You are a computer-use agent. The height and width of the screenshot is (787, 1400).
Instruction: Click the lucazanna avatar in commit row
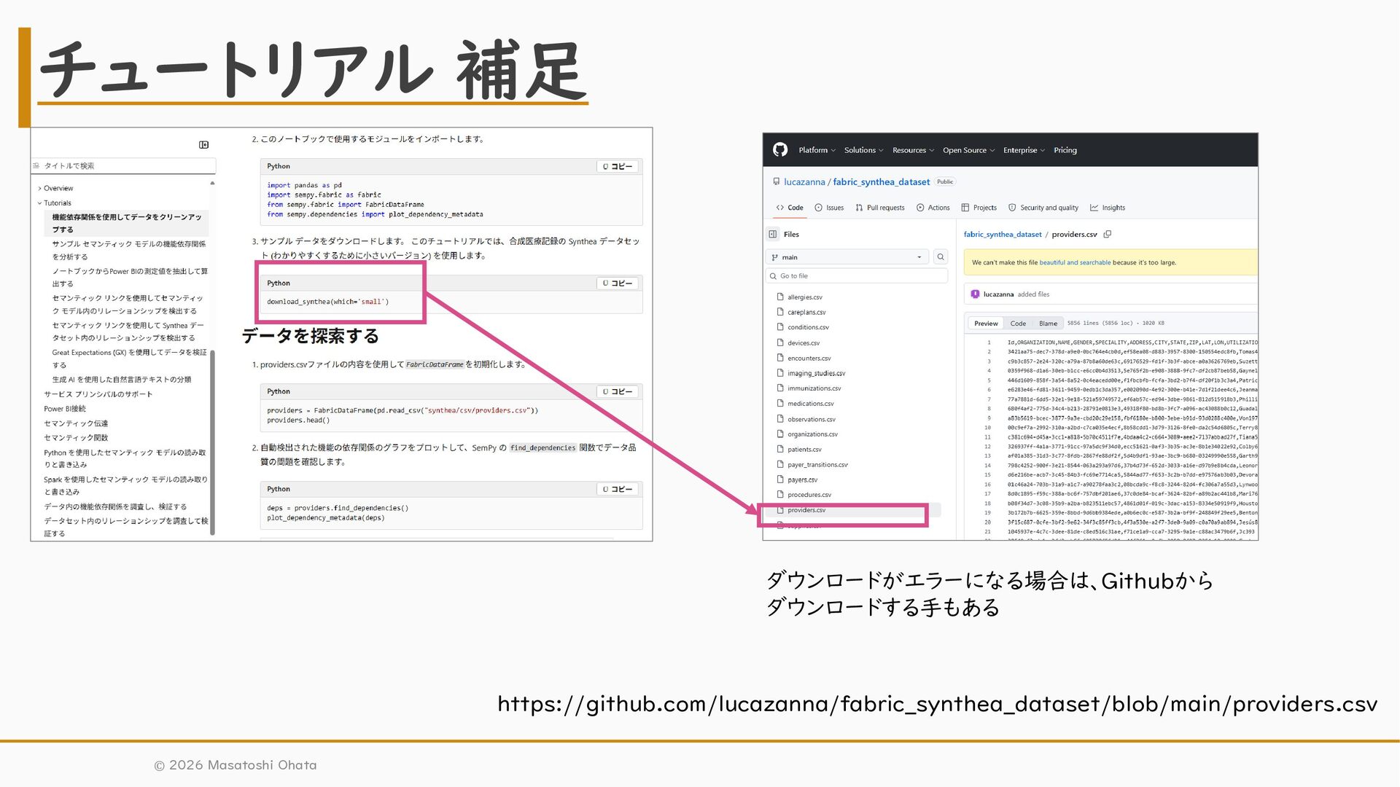[x=975, y=294]
